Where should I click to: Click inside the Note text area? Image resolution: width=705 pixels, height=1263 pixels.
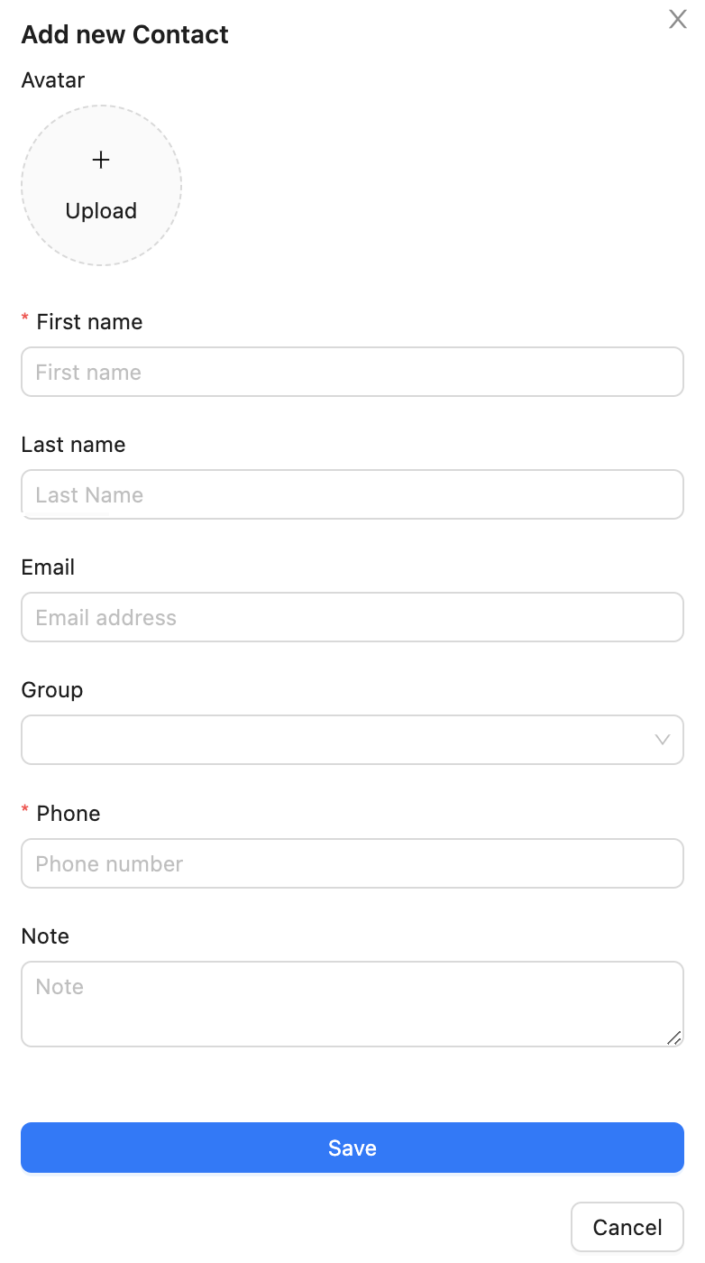point(352,1001)
